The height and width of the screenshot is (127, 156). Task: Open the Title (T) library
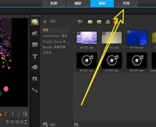click(x=35, y=56)
